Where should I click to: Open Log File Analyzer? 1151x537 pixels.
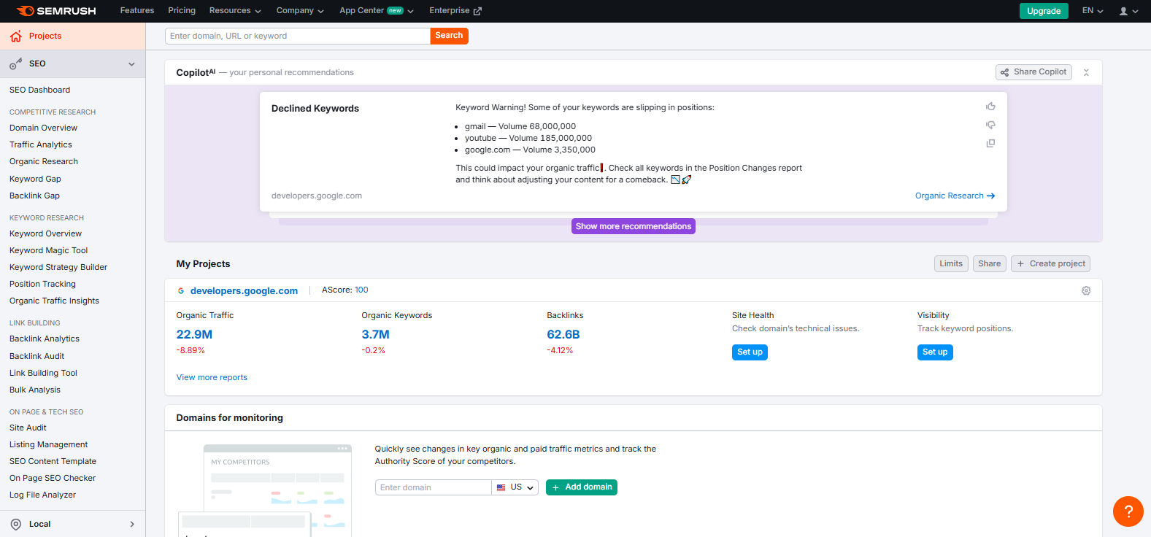coord(42,495)
